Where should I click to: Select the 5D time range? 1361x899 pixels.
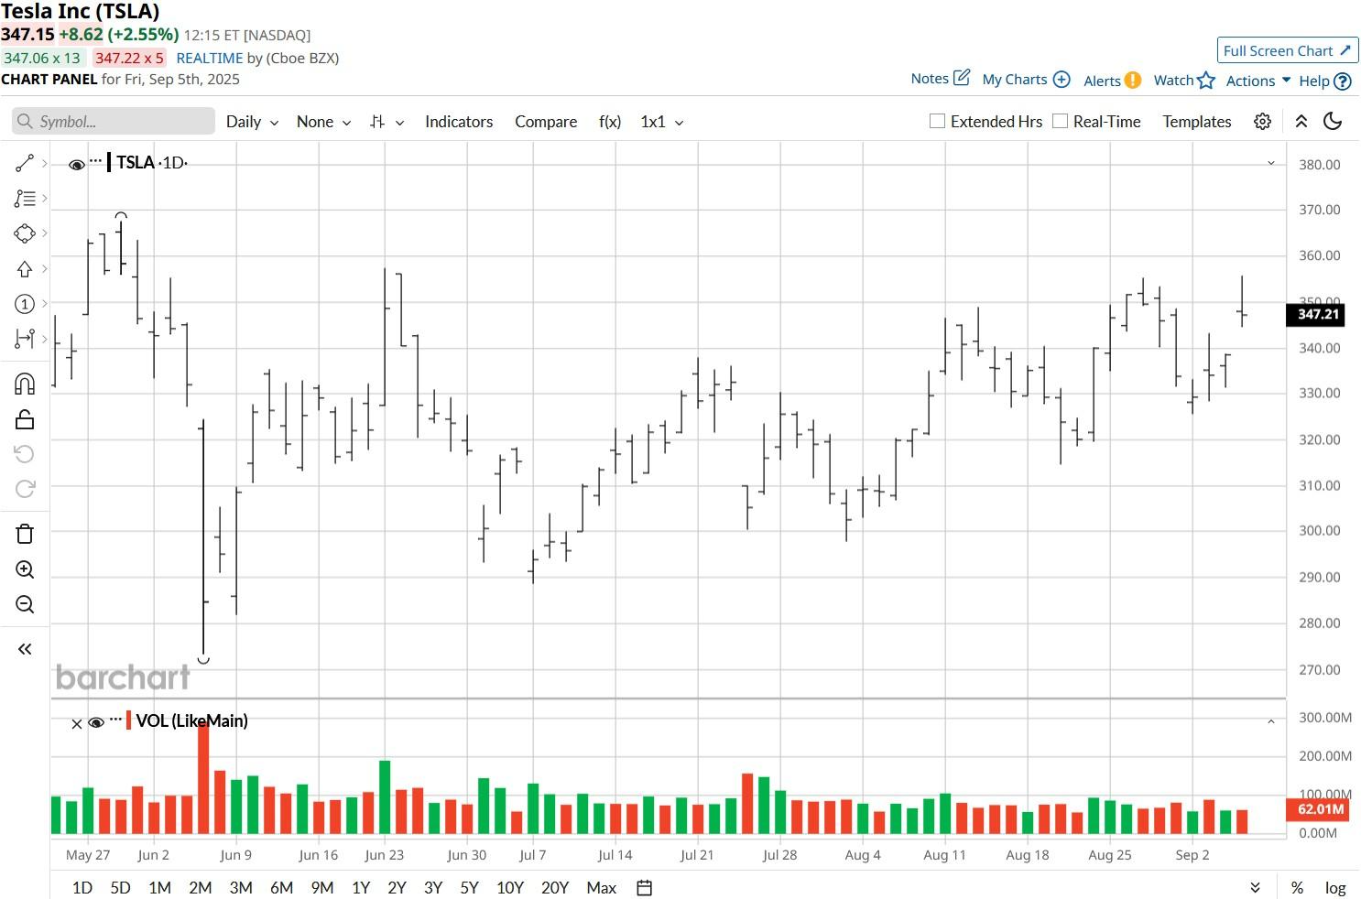120,888
